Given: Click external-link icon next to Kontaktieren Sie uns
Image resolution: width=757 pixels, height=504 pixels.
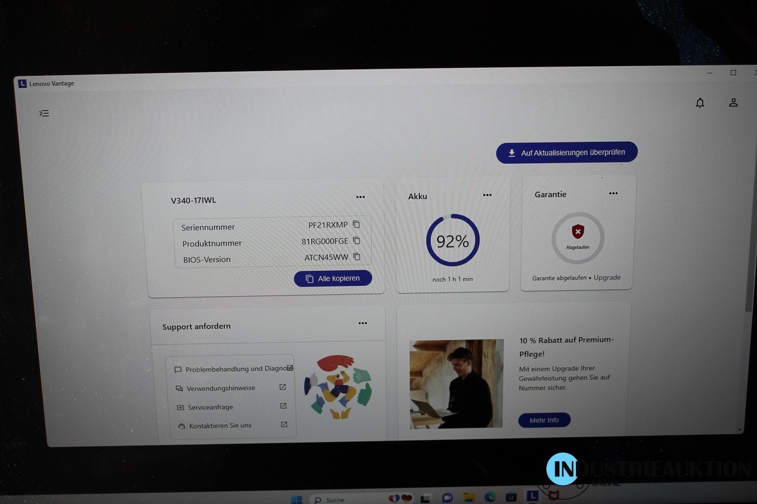Looking at the screenshot, I should click(x=284, y=425).
